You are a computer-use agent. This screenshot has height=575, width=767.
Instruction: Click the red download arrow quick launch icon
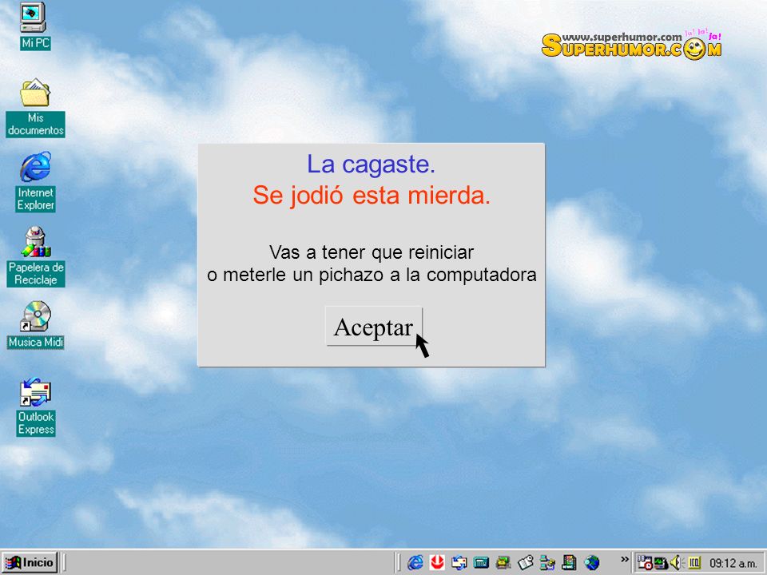pyautogui.click(x=437, y=563)
